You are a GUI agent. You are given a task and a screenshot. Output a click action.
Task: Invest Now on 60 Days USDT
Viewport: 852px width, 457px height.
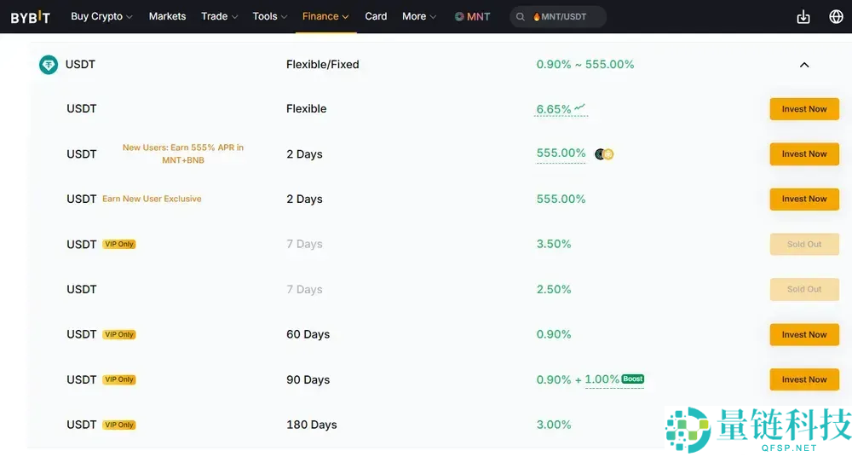tap(804, 334)
